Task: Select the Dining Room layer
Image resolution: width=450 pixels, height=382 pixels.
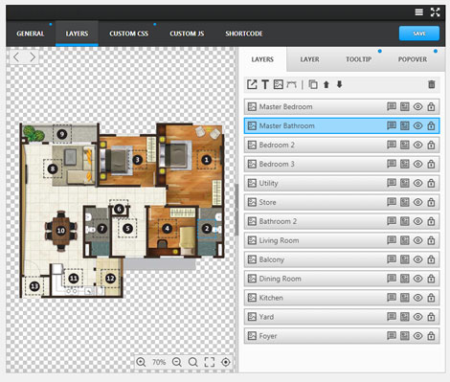Action: click(x=342, y=279)
